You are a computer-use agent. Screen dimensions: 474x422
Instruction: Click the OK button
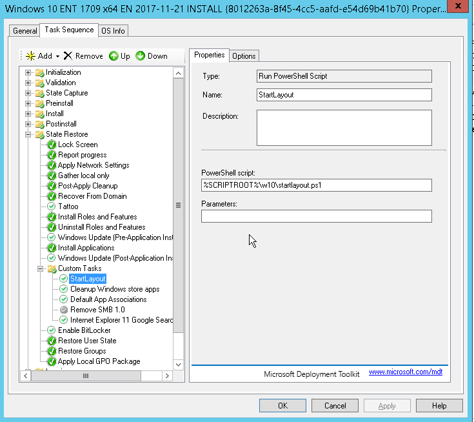click(x=282, y=406)
